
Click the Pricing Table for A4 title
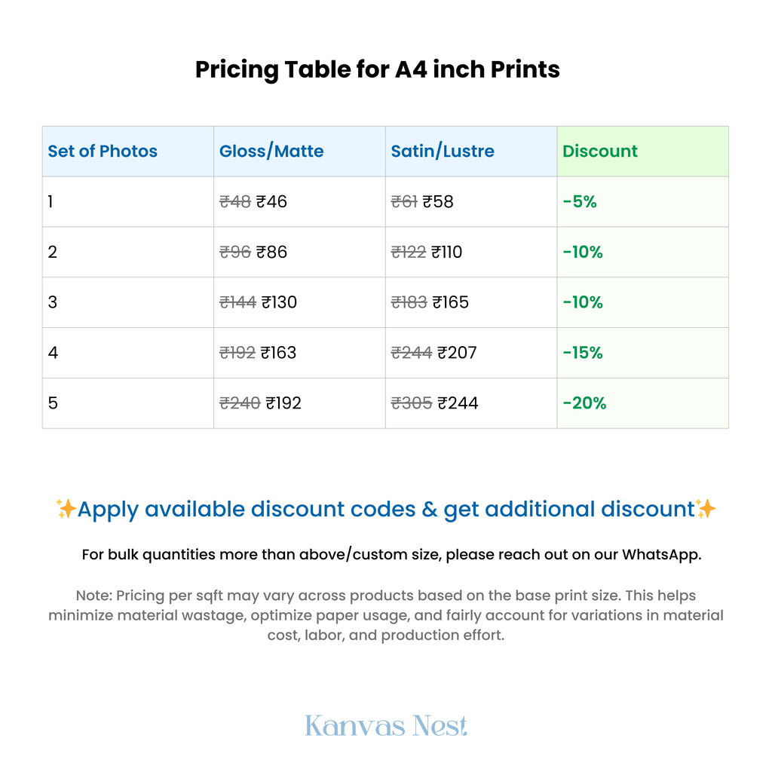tap(377, 69)
